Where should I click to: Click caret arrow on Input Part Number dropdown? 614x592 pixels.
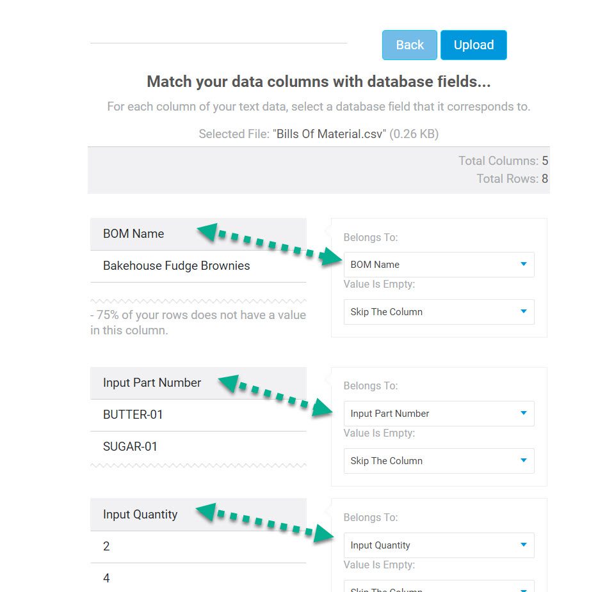coord(524,413)
